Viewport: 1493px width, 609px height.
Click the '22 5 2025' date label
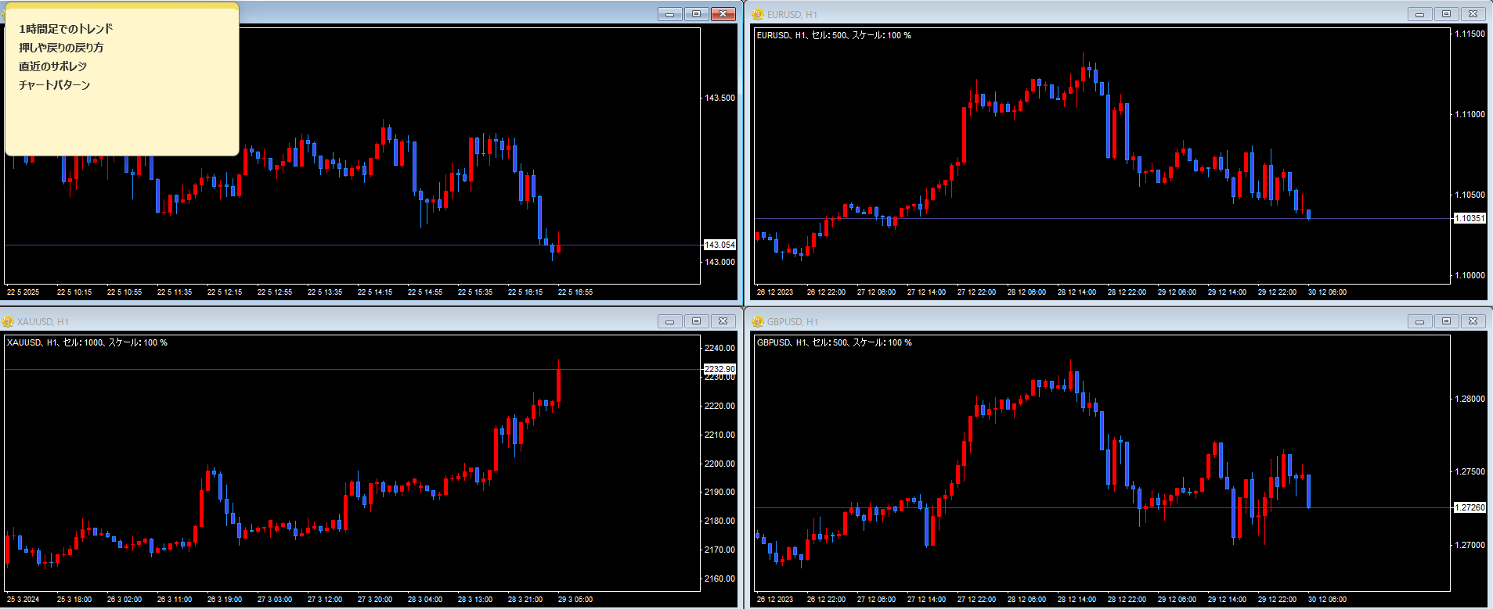click(23, 292)
